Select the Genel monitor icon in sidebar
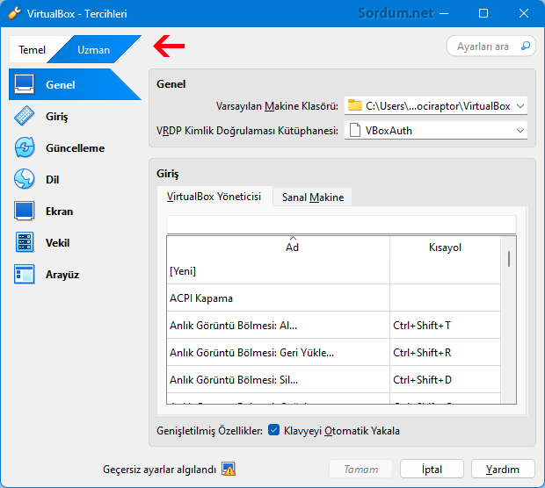 (x=24, y=84)
